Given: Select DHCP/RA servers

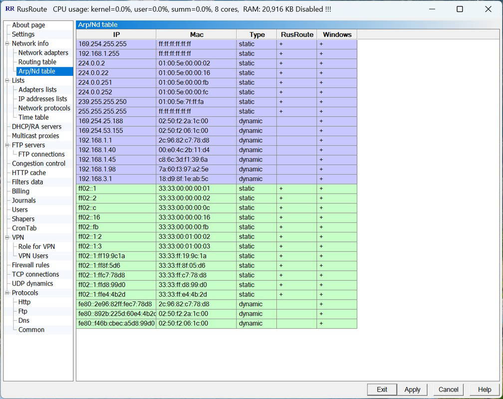Looking at the screenshot, I should pos(36,127).
